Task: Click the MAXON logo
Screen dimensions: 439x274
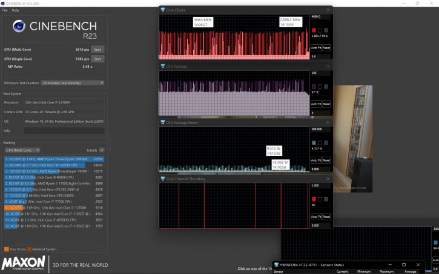Action: 23,263
